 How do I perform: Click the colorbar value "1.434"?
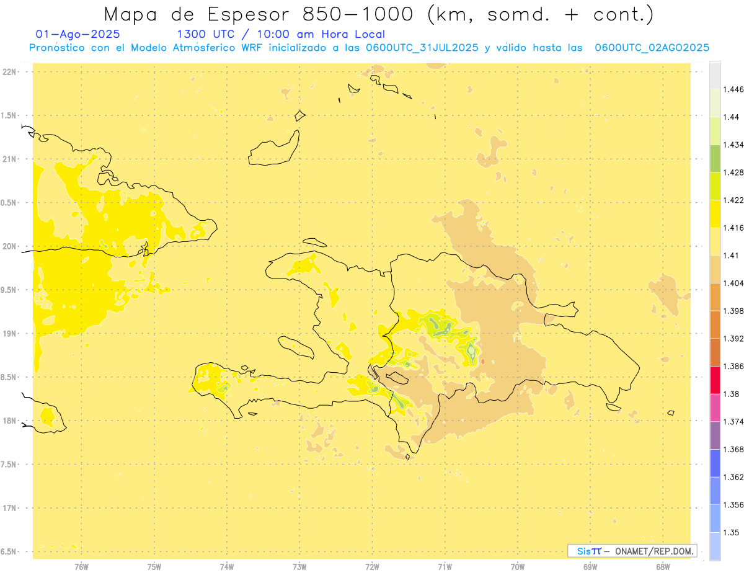(x=733, y=145)
